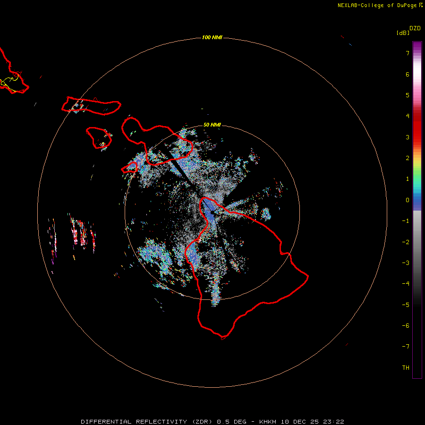This screenshot has width=425, height=425.
Task: Select the -3 dB tick label on scale
Action: point(406,263)
